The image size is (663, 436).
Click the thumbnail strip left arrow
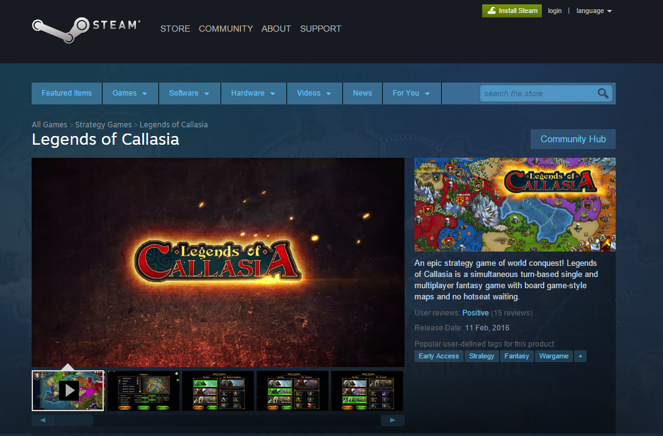43,420
